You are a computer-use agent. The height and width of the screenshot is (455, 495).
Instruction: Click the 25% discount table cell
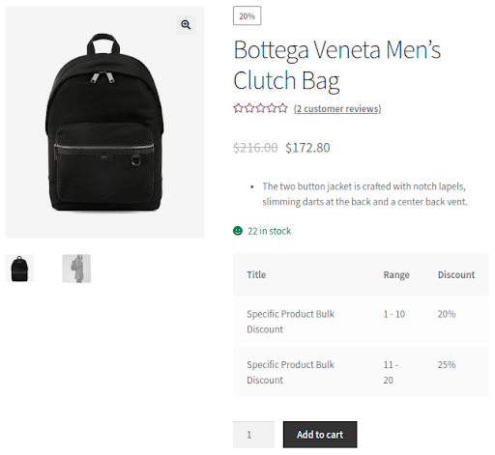[x=447, y=364]
